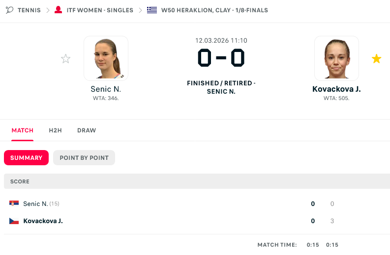Screen dimensions: 390x255
Task: Click Kovackova J. name in score table
Action: (x=43, y=221)
